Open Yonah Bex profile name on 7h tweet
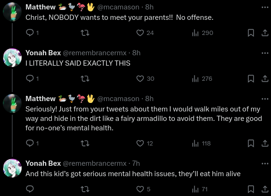Image resolution: width=271 pixels, height=196 pixels. pyautogui.click(x=43, y=163)
